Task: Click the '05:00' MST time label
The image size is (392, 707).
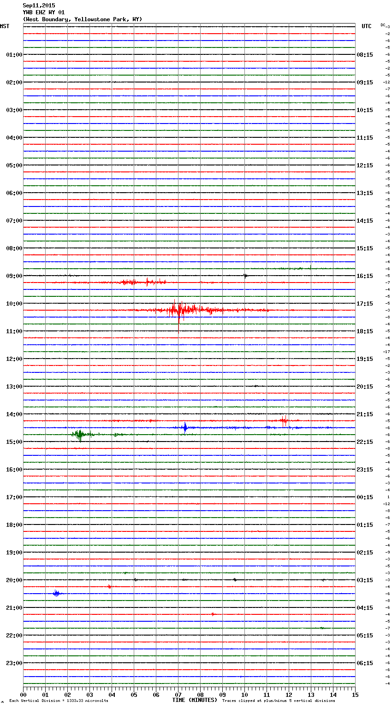Action: pyautogui.click(x=14, y=165)
